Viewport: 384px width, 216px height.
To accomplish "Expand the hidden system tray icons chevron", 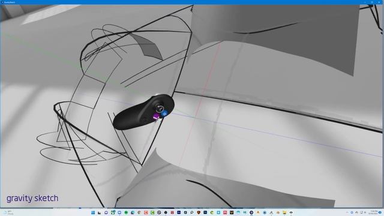I will pos(347,212).
